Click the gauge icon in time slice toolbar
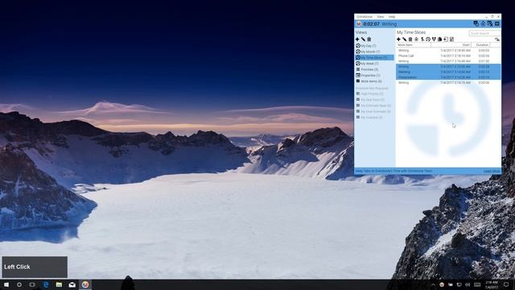The height and width of the screenshot is (290, 515). (428, 39)
